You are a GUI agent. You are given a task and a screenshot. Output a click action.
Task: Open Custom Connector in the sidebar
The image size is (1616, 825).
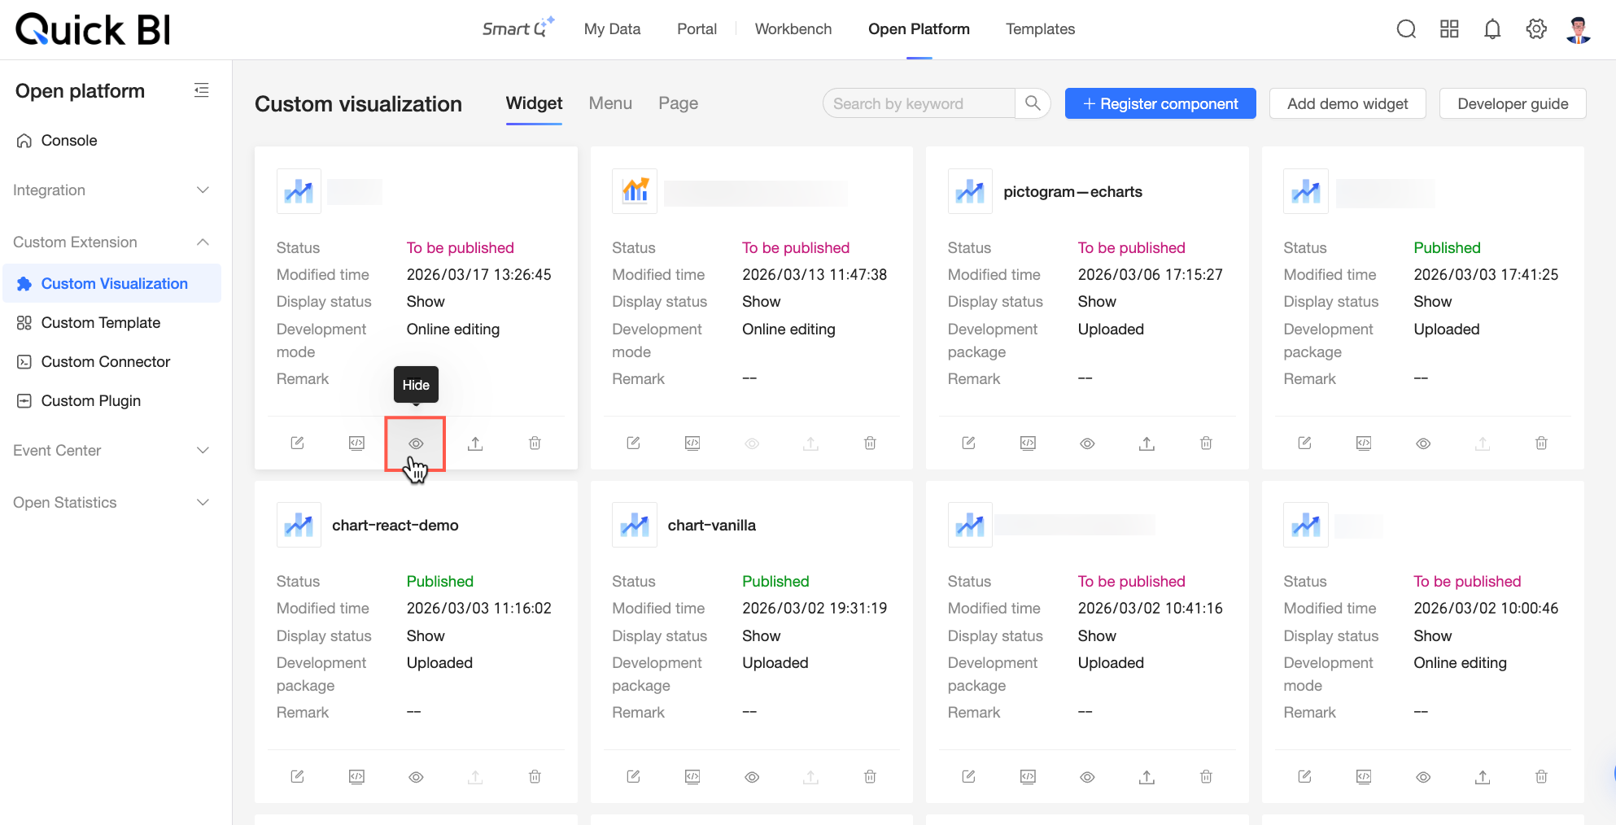coord(111,362)
